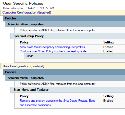Open the Allow cross-forest user policy link

click(52, 47)
